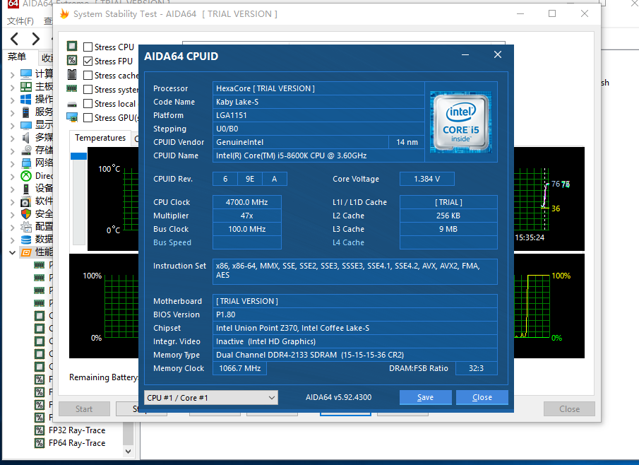This screenshot has width=639, height=465.
Task: Click the Windows logo operating system icon in the tree
Action: tap(26, 99)
